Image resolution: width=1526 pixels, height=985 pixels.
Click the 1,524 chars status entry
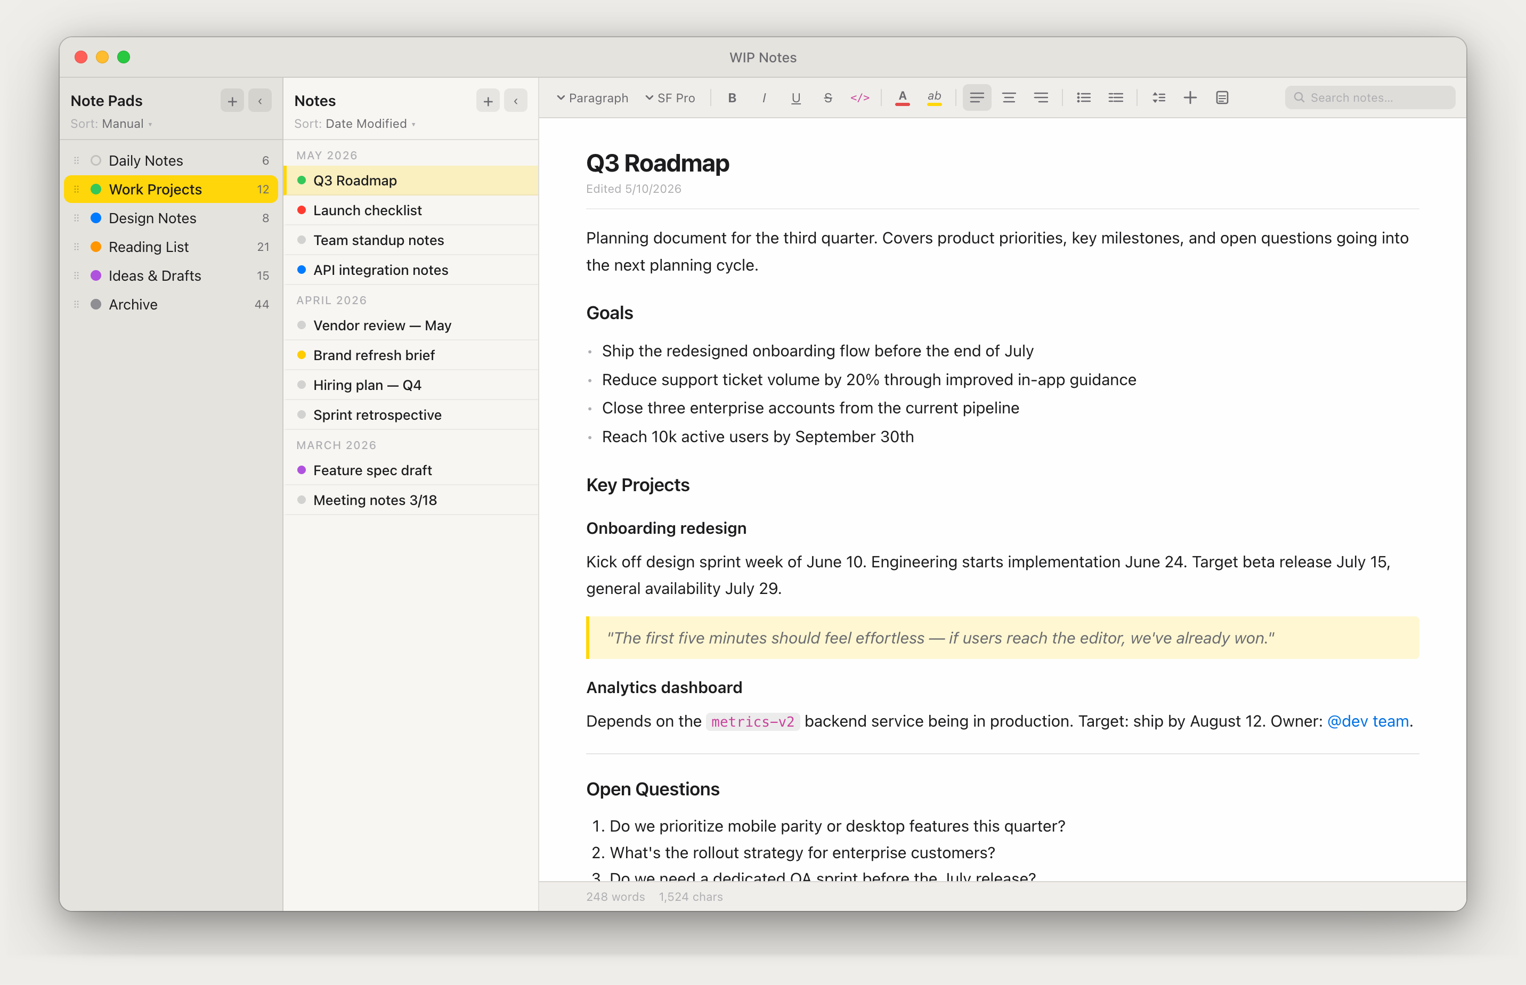[x=691, y=897]
